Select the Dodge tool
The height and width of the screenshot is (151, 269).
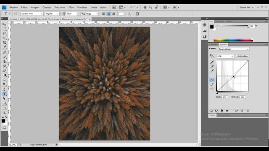point(4,84)
